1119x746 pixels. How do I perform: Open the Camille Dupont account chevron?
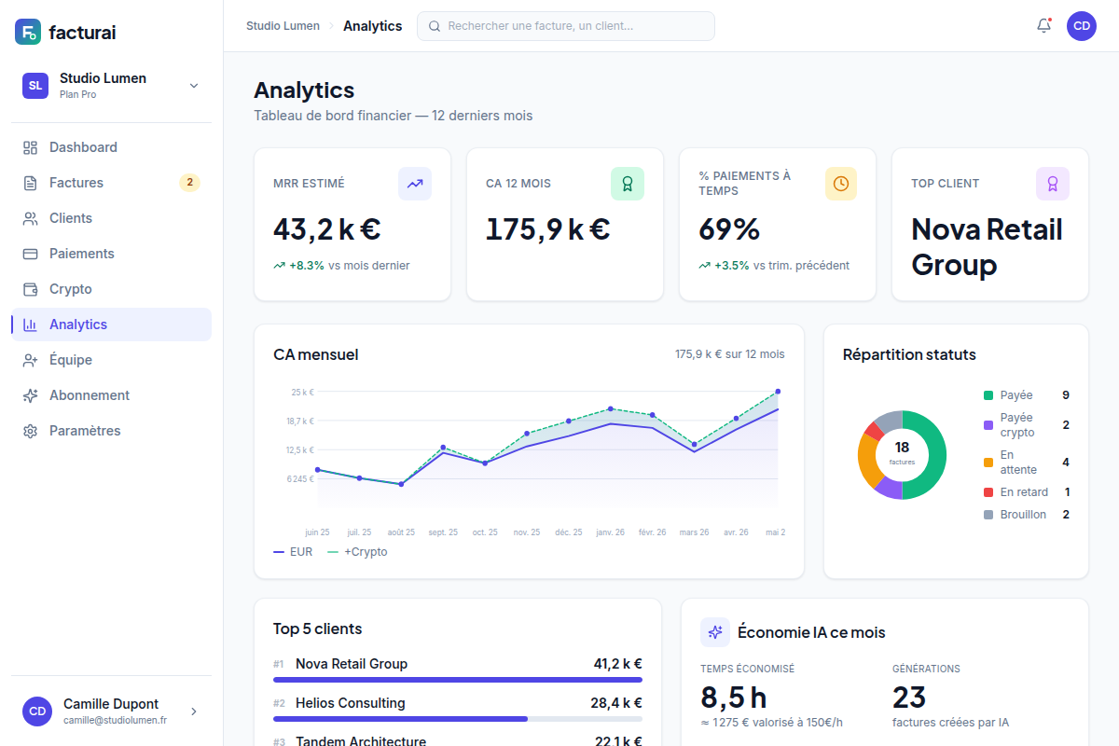(194, 711)
